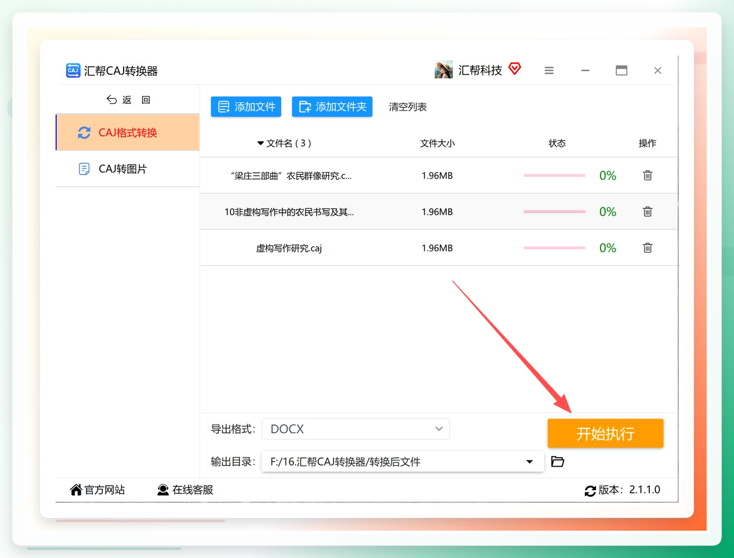
Task: Click the 版本: 2.1.1.0 text
Action: (x=629, y=490)
